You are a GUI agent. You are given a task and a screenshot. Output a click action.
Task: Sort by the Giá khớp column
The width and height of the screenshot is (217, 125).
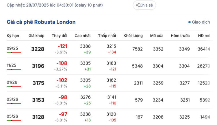(36, 36)
